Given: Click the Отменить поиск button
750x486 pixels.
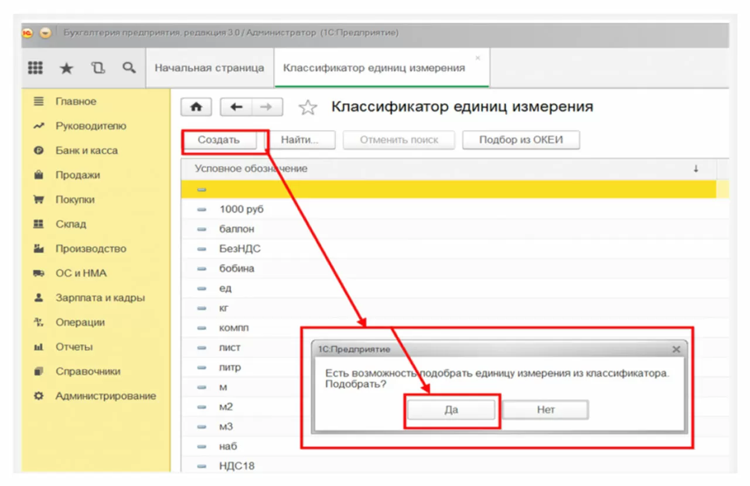Looking at the screenshot, I should 399,140.
